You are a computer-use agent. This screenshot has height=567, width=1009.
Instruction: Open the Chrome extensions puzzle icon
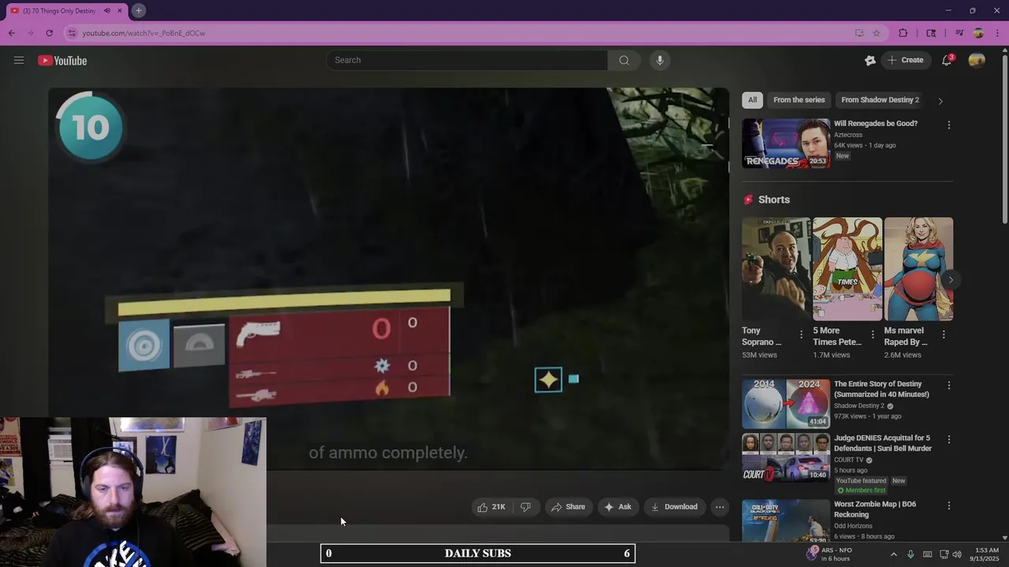903,33
